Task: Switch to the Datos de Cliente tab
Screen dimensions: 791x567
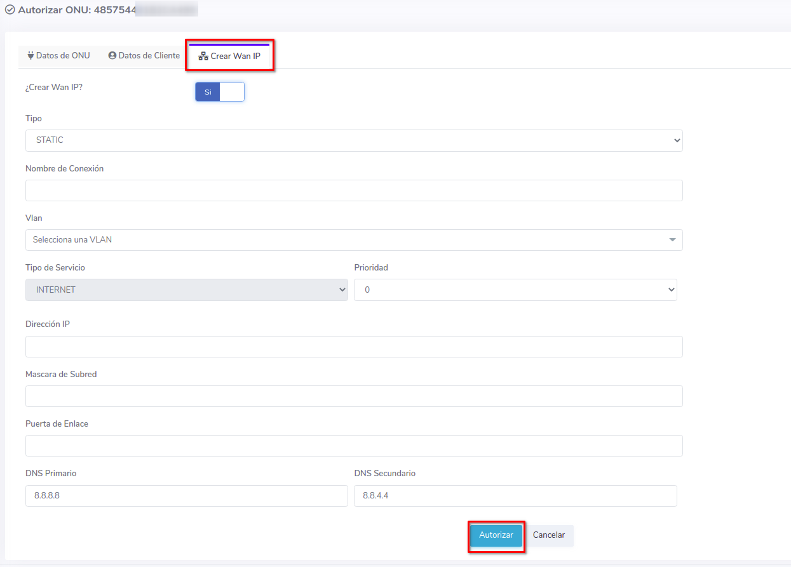Action: 144,56
